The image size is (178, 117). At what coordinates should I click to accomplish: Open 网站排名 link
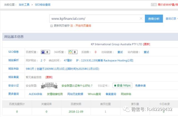(x=126, y=94)
